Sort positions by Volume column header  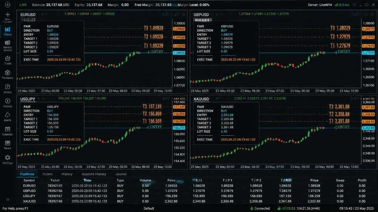145,180
